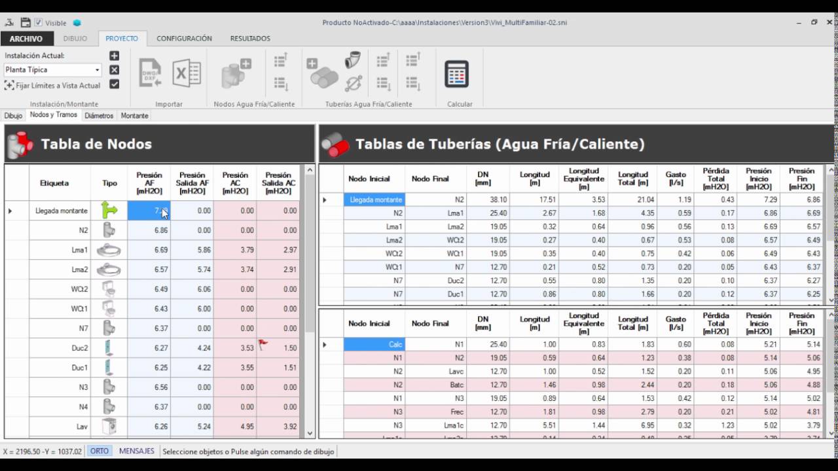The image size is (838, 471).
Task: Add a new installation with the plus icon
Action: [114, 56]
